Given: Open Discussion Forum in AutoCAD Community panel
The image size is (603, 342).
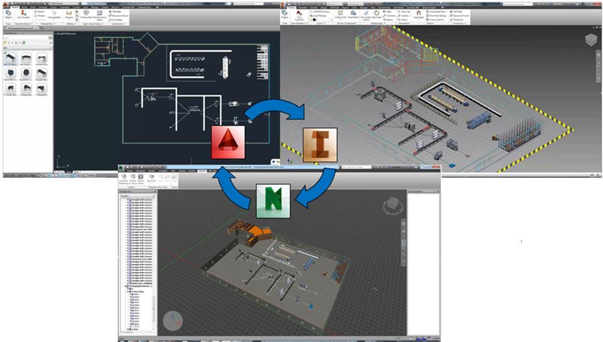Looking at the screenshot, I should [118, 16].
